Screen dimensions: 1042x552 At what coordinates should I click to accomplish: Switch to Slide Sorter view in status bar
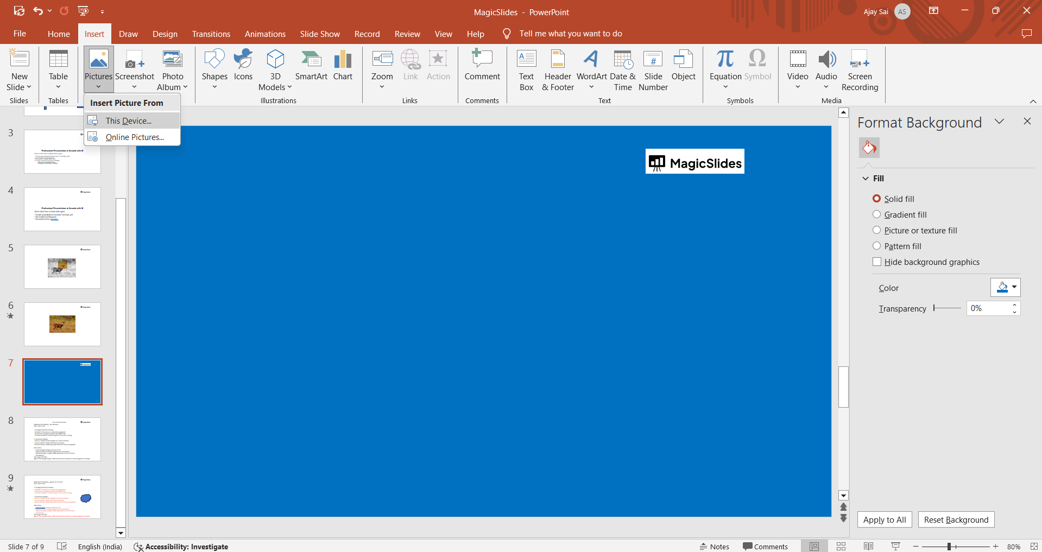point(841,547)
